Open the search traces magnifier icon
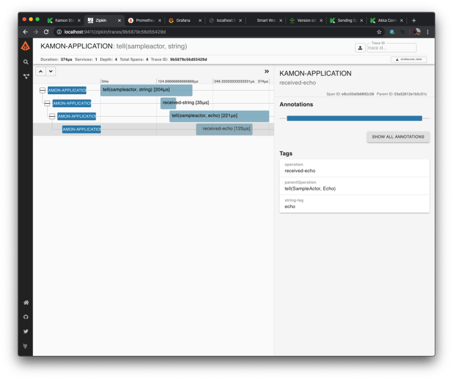 (x=26, y=62)
